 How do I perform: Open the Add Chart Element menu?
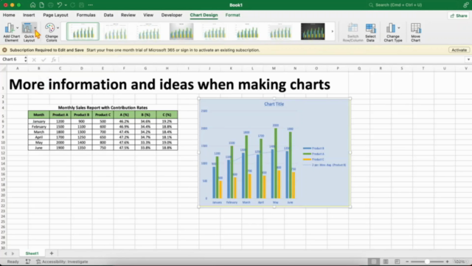click(11, 33)
